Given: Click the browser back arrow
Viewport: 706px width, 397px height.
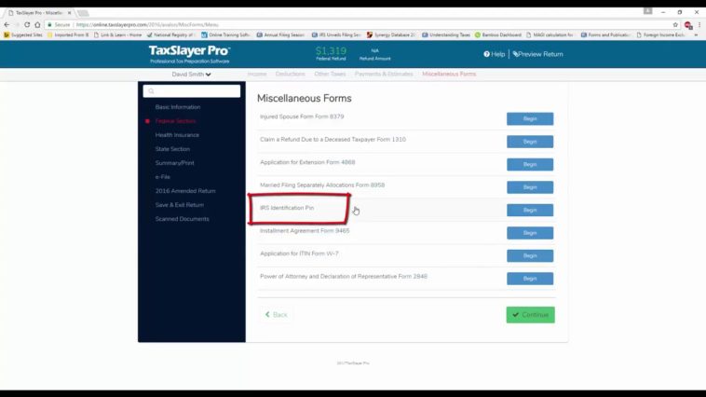Looking at the screenshot, I should click(x=6, y=24).
